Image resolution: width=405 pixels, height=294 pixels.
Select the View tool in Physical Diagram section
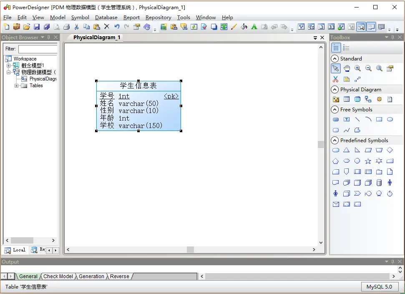click(357, 99)
